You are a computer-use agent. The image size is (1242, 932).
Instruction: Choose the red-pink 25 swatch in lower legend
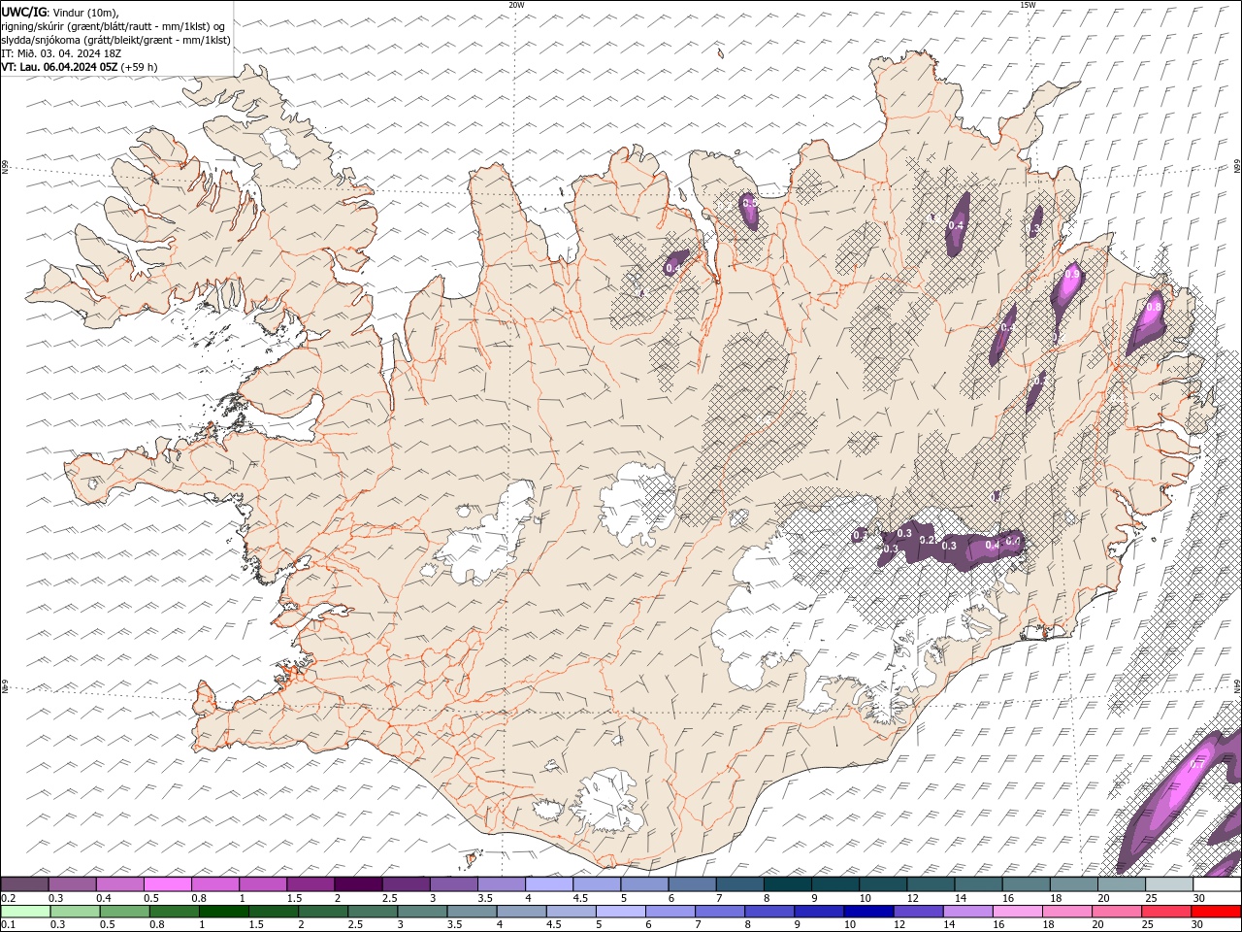click(x=1165, y=912)
